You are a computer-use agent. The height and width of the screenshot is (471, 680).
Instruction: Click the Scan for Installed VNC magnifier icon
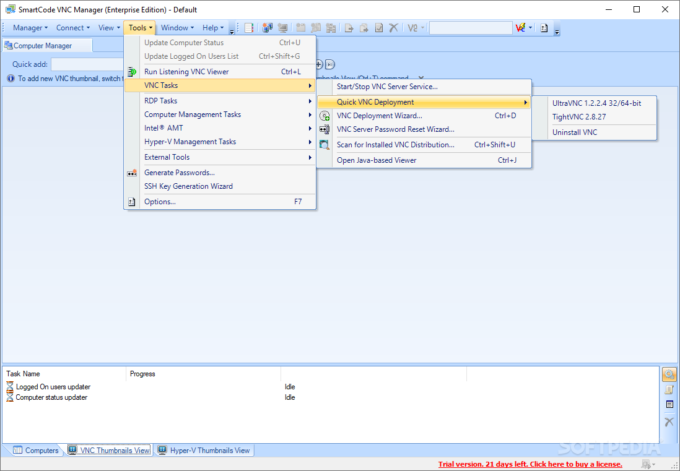pos(325,145)
